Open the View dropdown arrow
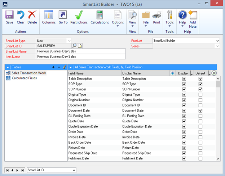Viewport: 225px width, 176px height. 132,26
